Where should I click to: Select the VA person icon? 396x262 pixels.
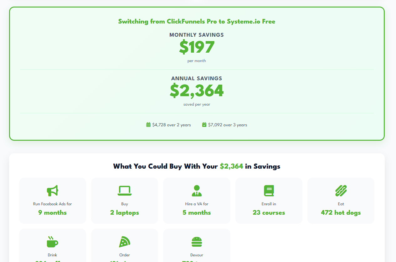click(197, 190)
